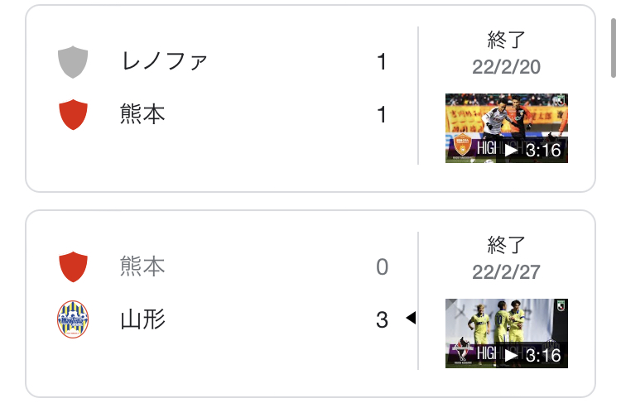This screenshot has width=621, height=403.
Task: Open the レノファ team name
Action: (x=163, y=62)
